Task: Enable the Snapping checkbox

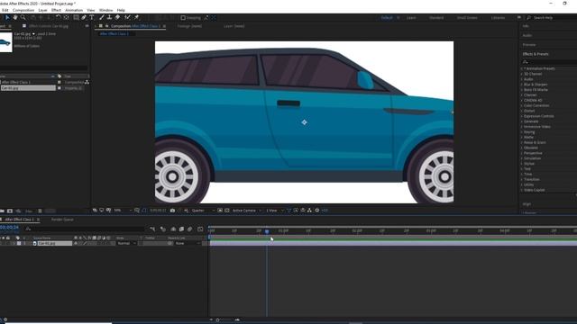Action: click(x=183, y=18)
